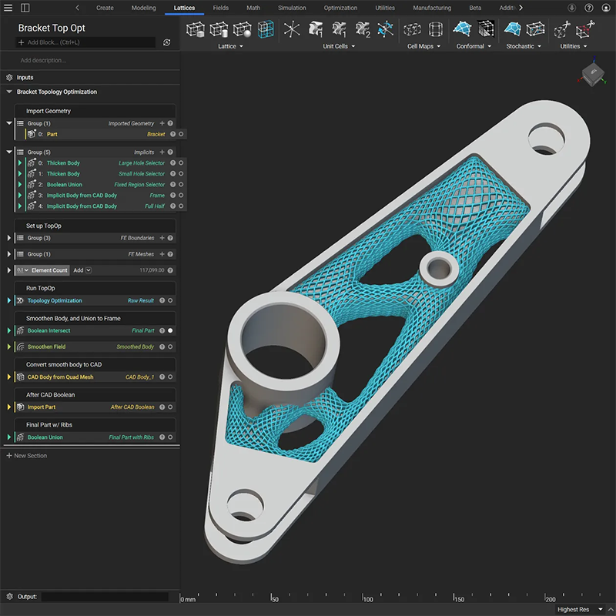Open the Simulation menu tab
This screenshot has width=616, height=616.
293,8
